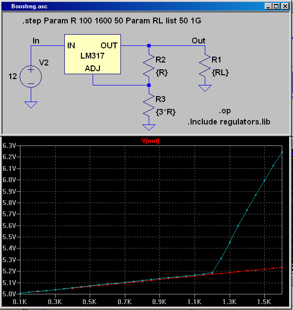
Task: Click the {R} value of R2
Action: [x=162, y=73]
